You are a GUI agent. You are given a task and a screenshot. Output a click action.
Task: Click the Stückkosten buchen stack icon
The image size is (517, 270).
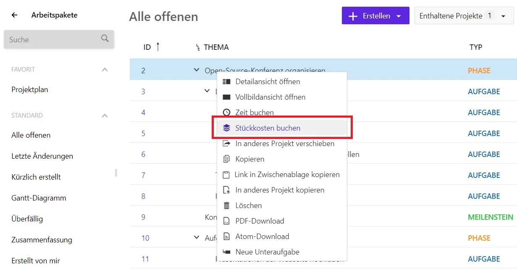(227, 128)
